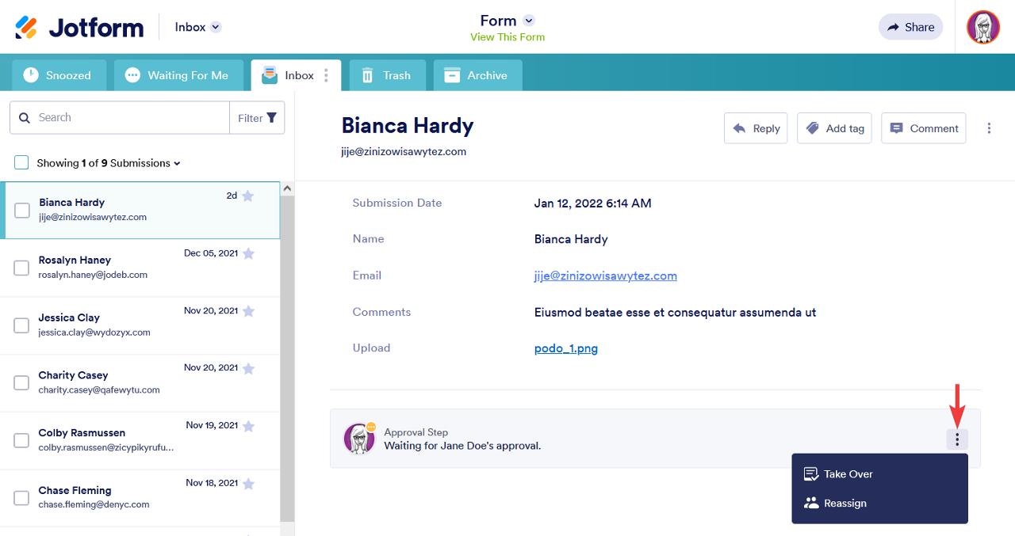The image size is (1015, 536).
Task: Star the Colby Rasmussen submission
Action: coord(248,426)
